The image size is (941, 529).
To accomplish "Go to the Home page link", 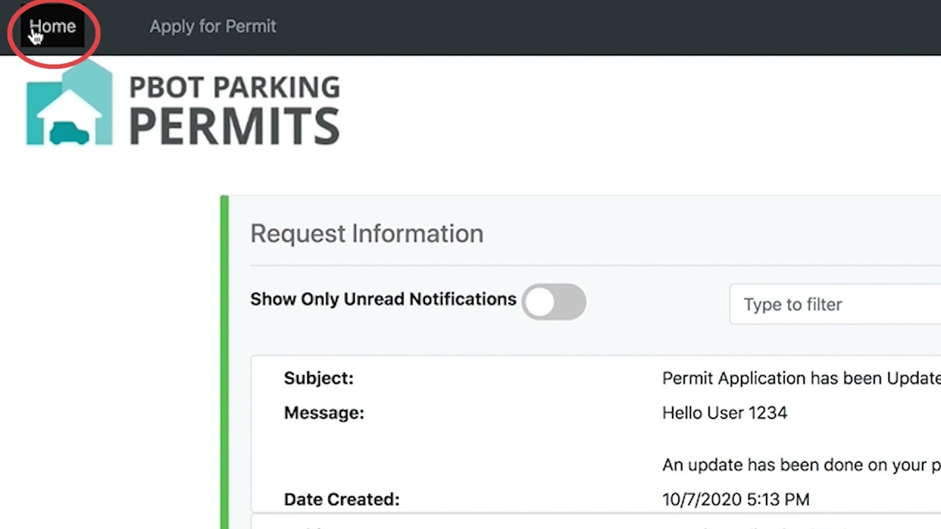I will [x=52, y=26].
